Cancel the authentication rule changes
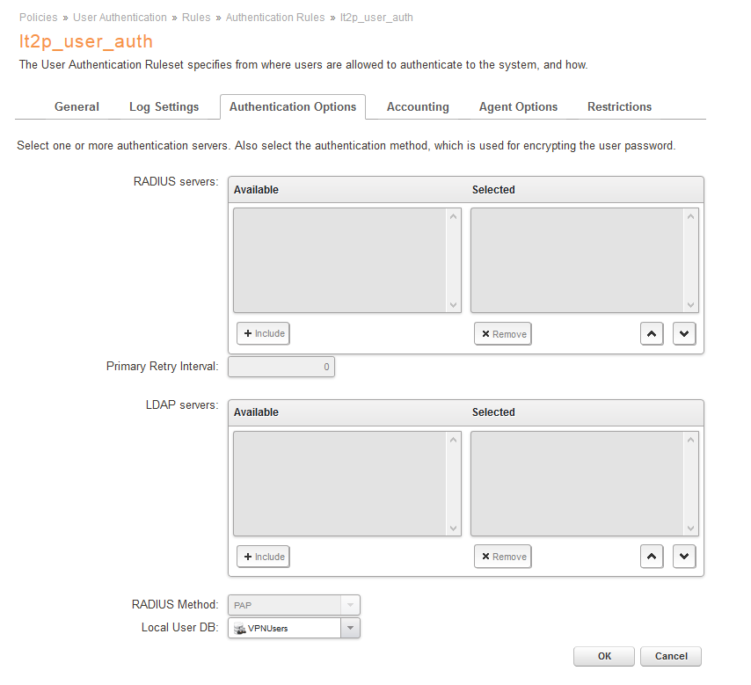The height and width of the screenshot is (685, 751). 671,656
